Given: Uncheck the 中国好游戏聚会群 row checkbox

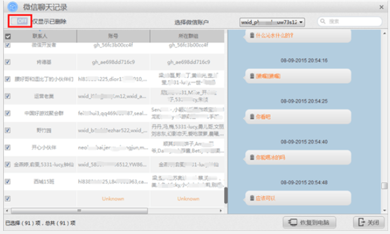Looking at the screenshot, I should tap(8, 113).
